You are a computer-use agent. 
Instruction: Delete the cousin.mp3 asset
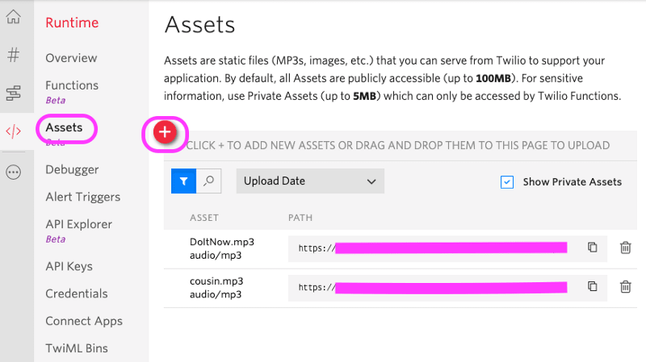[x=625, y=286]
